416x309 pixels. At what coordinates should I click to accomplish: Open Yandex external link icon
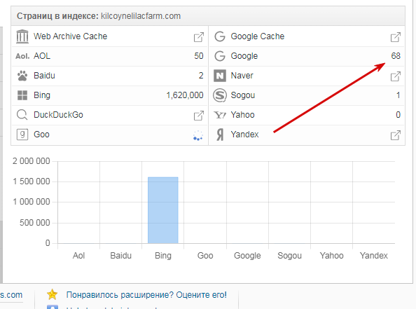coord(395,135)
